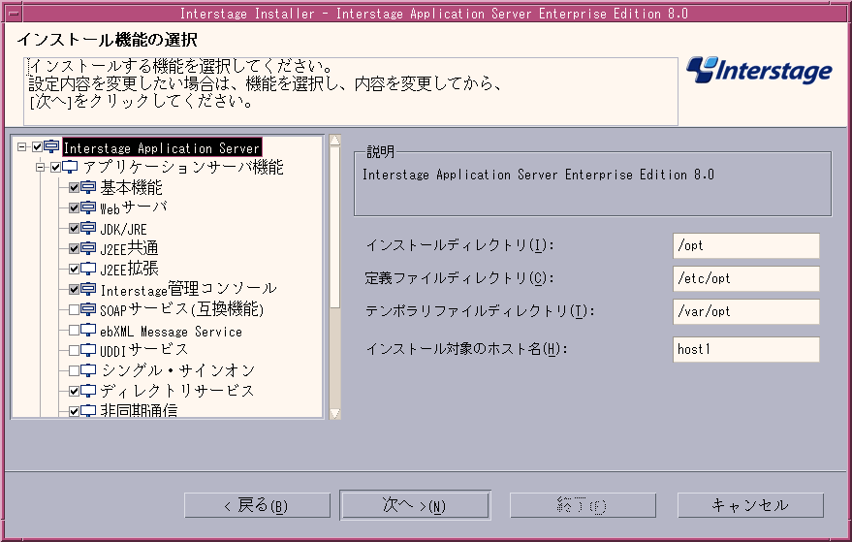Select Interstage管理コンソール tree label
852x542 pixels.
(188, 289)
